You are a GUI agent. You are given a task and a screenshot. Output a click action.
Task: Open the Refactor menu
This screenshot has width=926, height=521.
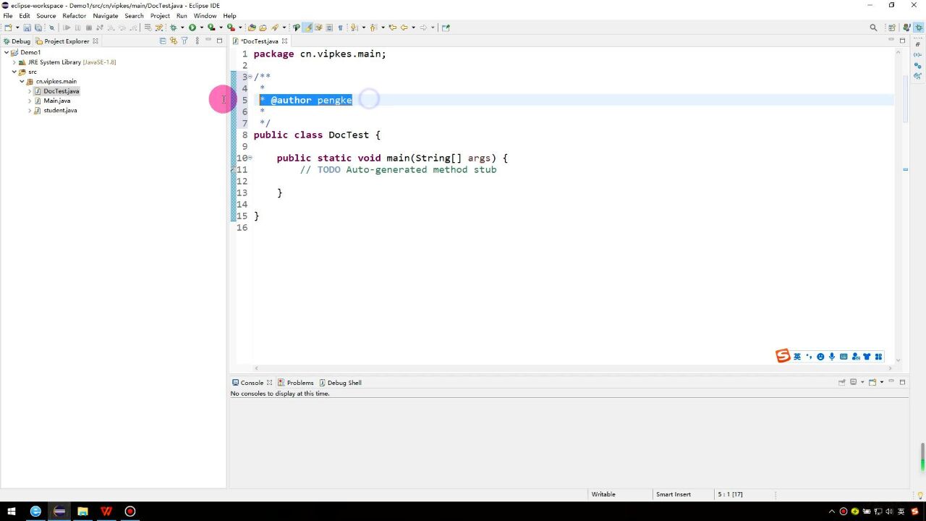coord(74,15)
